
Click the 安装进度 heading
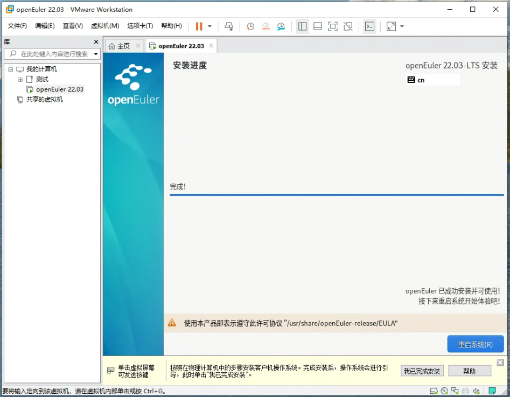tap(190, 65)
